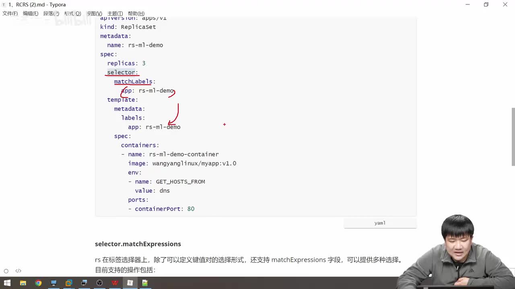Image resolution: width=515 pixels, height=289 pixels.
Task: Click the 'replicas: 3' line
Action: [x=126, y=63]
